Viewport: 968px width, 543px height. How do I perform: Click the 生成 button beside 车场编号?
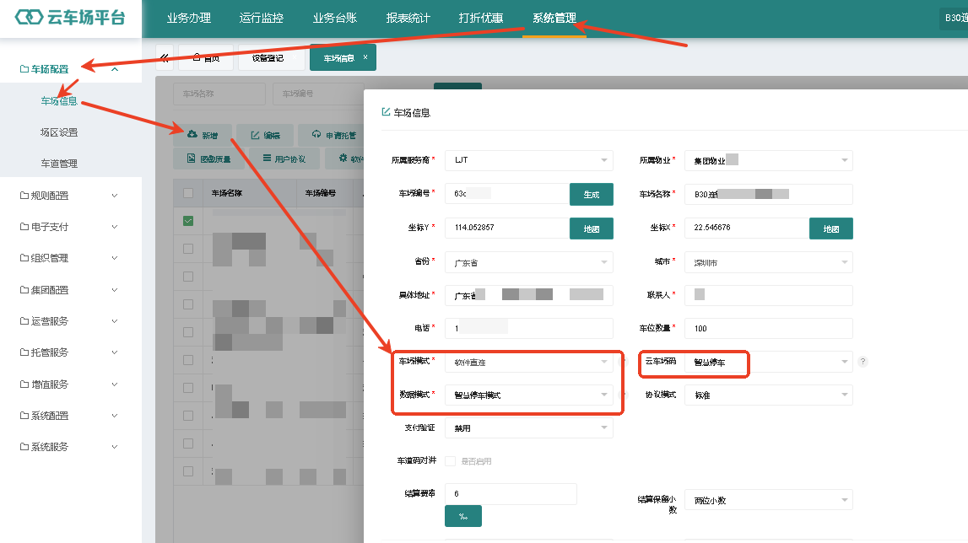592,195
